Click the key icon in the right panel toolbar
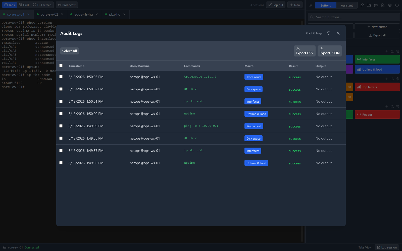402x251 pixels. [362, 5]
